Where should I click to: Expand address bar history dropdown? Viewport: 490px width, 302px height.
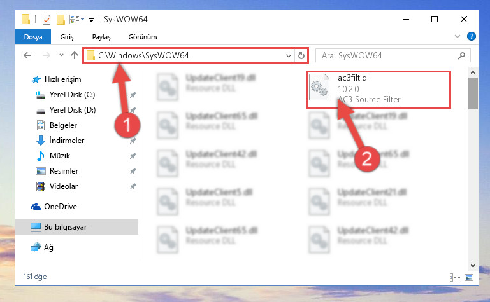click(289, 55)
